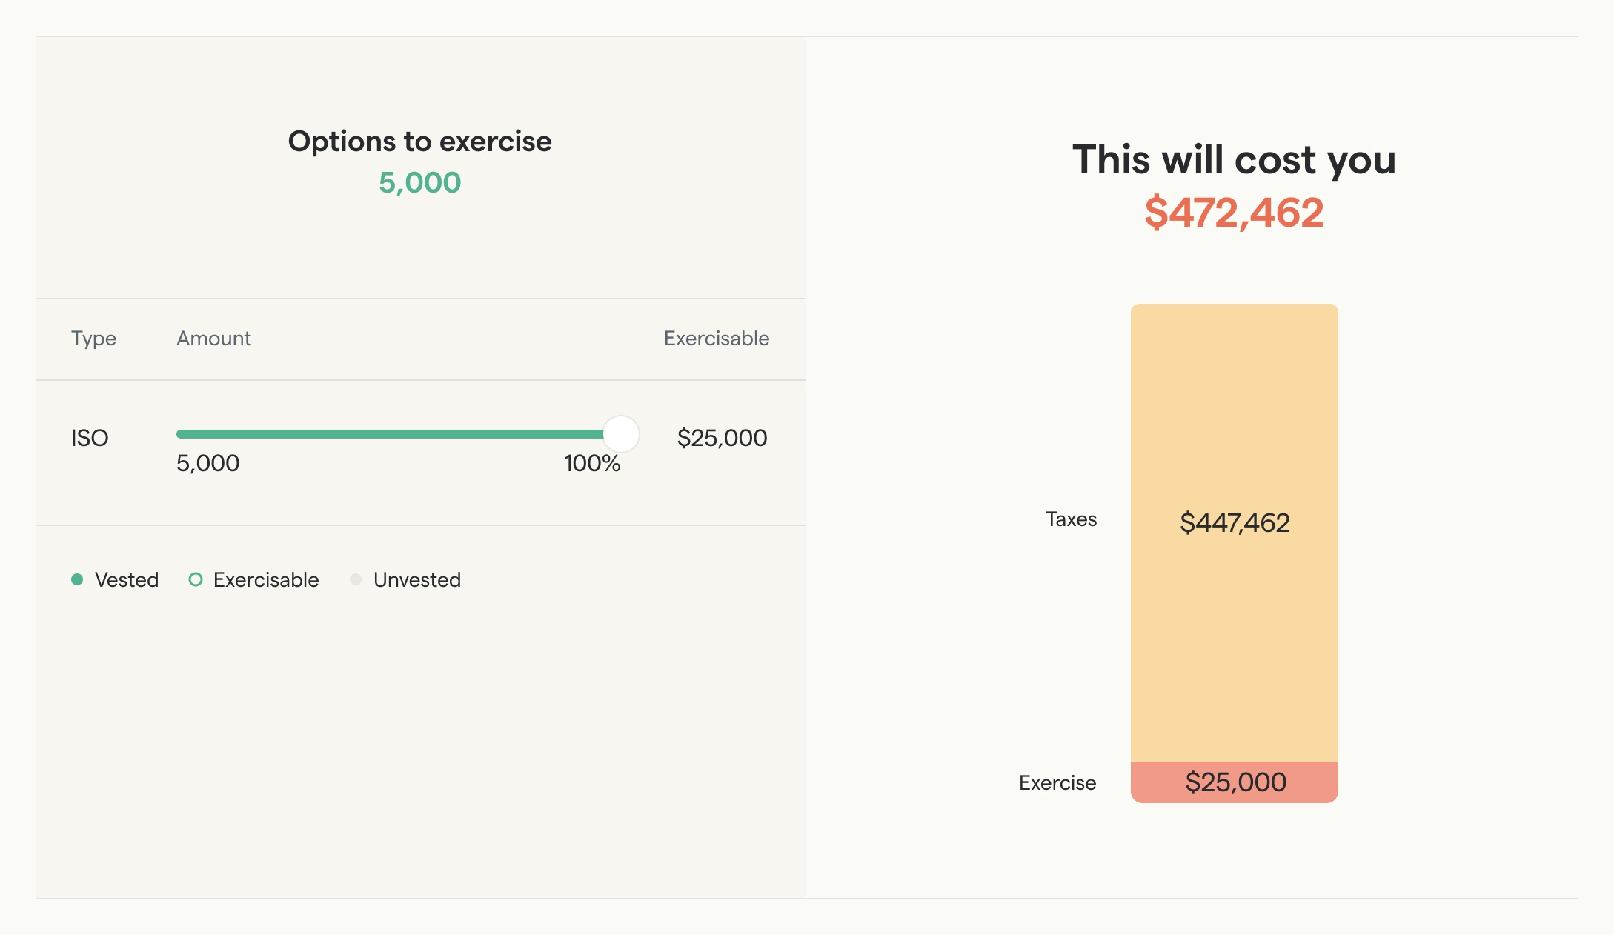Screen dimensions: 1614x935
Task: Click the $25,000 exercisable amount
Action: pos(723,438)
